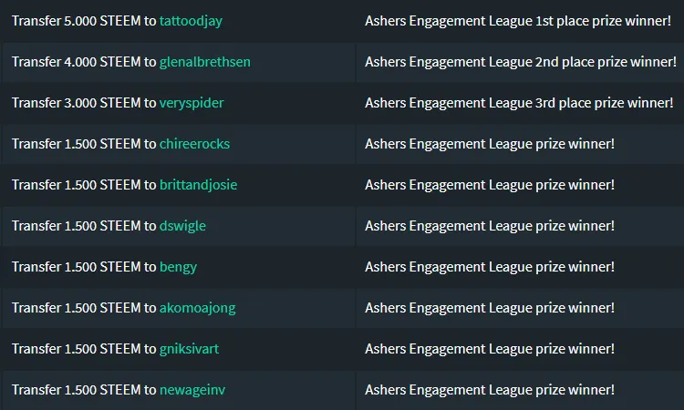Screen dimensions: 684x410
Task: Visit the veryspider account link
Action: [x=192, y=103]
